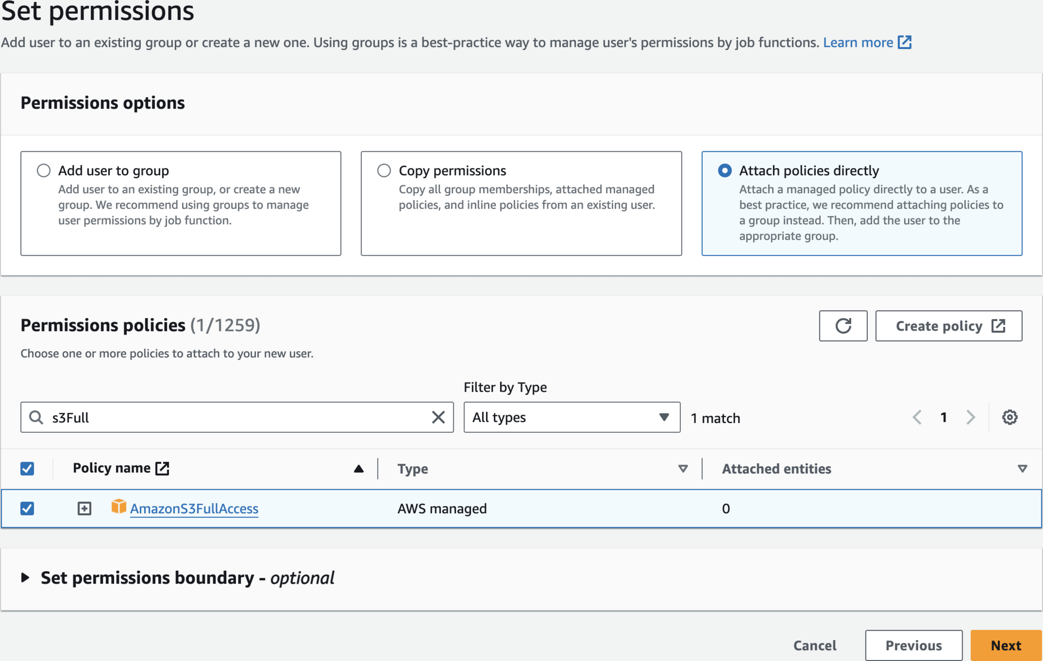The width and height of the screenshot is (1043, 661).
Task: Click the external link icon by Policy name
Action: (162, 468)
